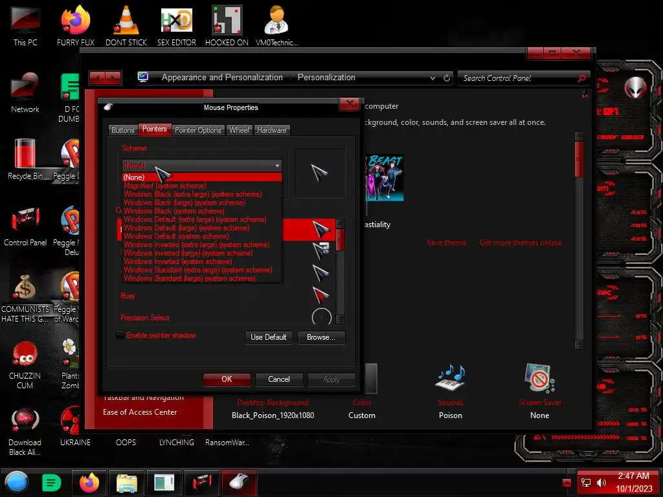
Task: Click Cancel in Mouse Properties
Action: 279,379
